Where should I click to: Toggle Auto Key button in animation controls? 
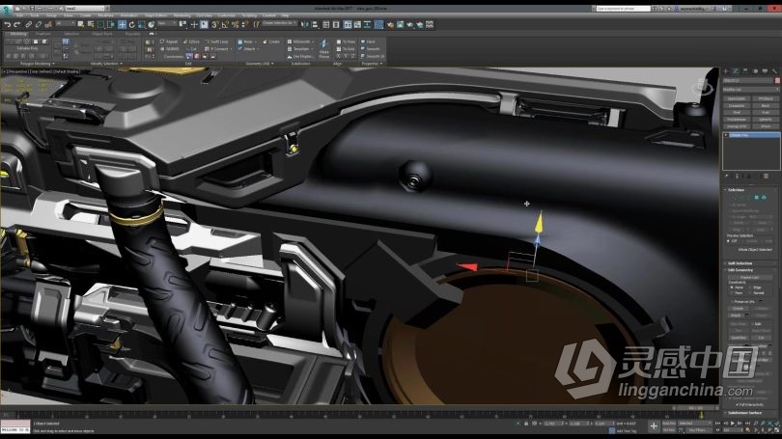(x=669, y=423)
